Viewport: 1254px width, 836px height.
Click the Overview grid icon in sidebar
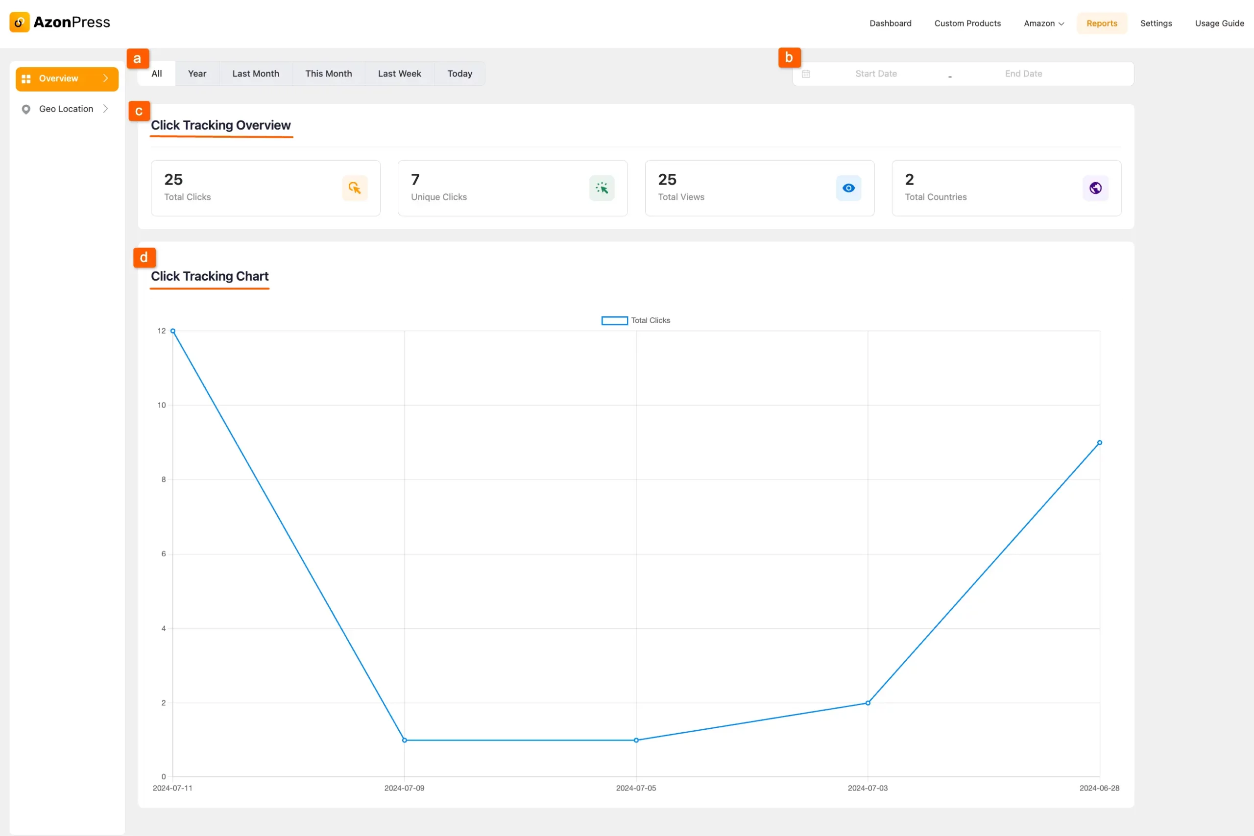(x=25, y=79)
